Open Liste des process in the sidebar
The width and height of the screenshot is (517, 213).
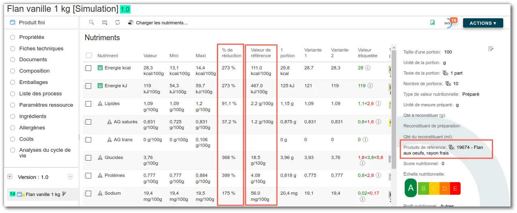tap(41, 93)
